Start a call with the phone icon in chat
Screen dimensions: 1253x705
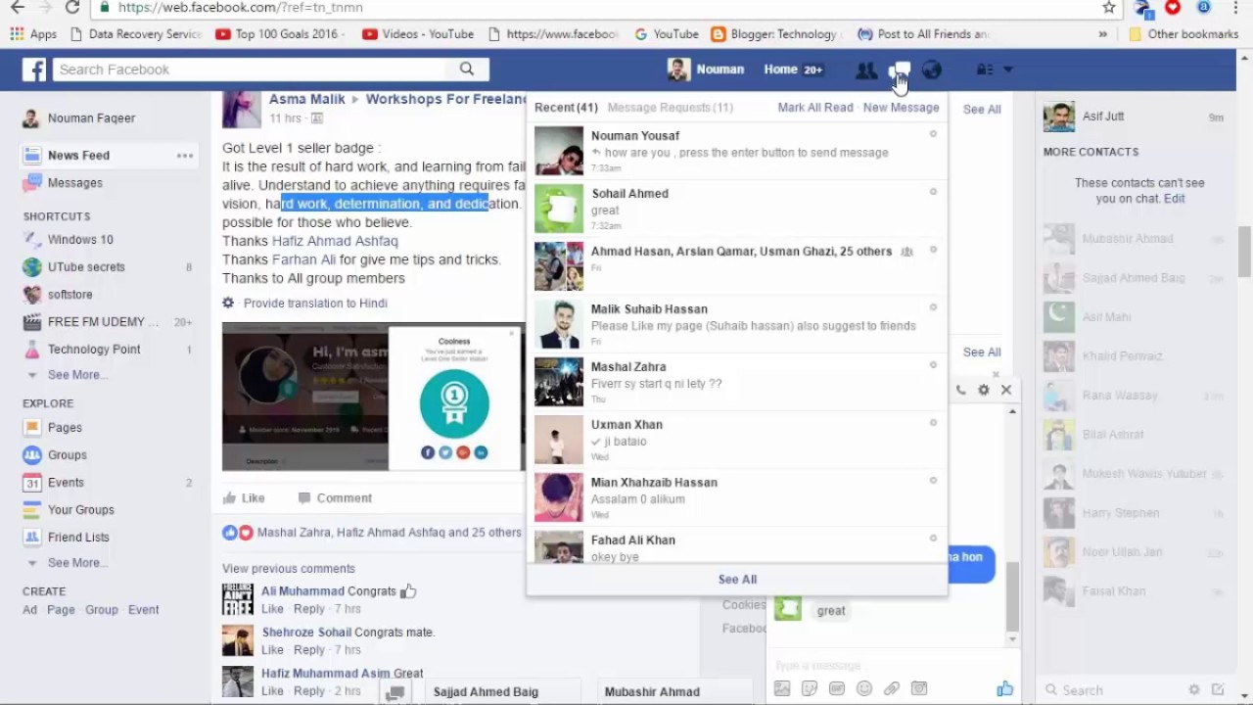pos(960,390)
